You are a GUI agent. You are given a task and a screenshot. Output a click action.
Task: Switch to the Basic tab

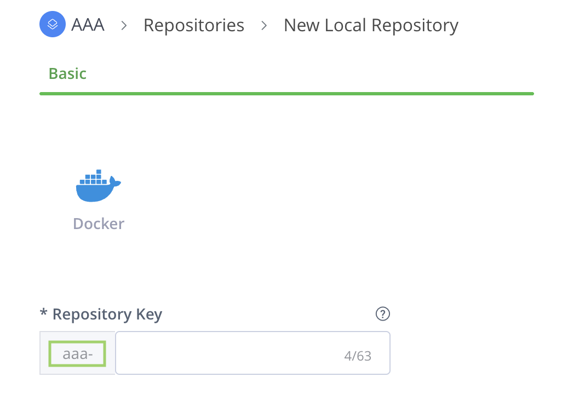tap(67, 73)
